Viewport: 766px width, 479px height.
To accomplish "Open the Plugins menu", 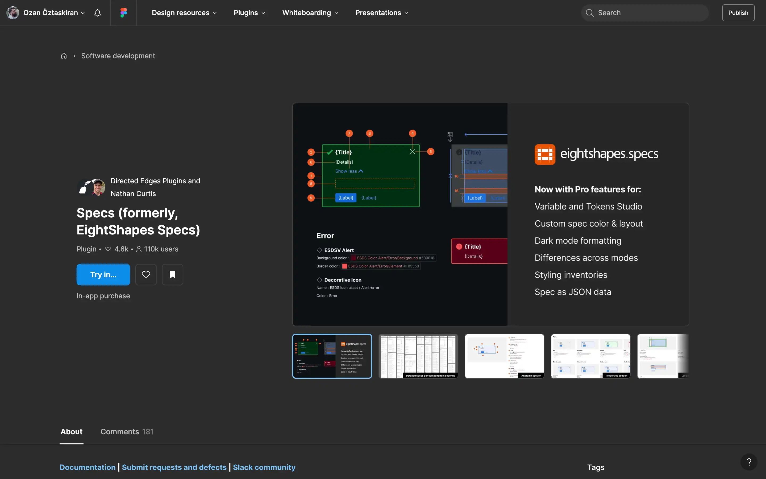I will click(249, 13).
